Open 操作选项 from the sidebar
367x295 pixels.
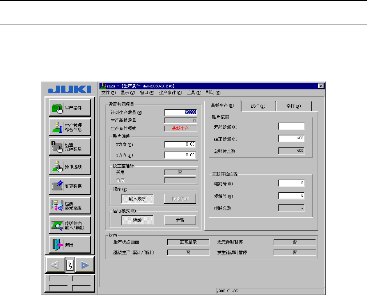pyautogui.click(x=70, y=167)
